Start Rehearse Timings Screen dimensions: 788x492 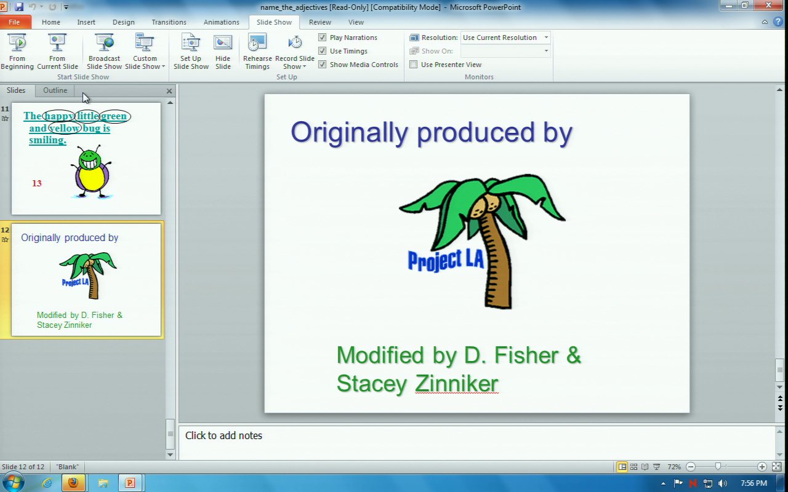tap(257, 51)
